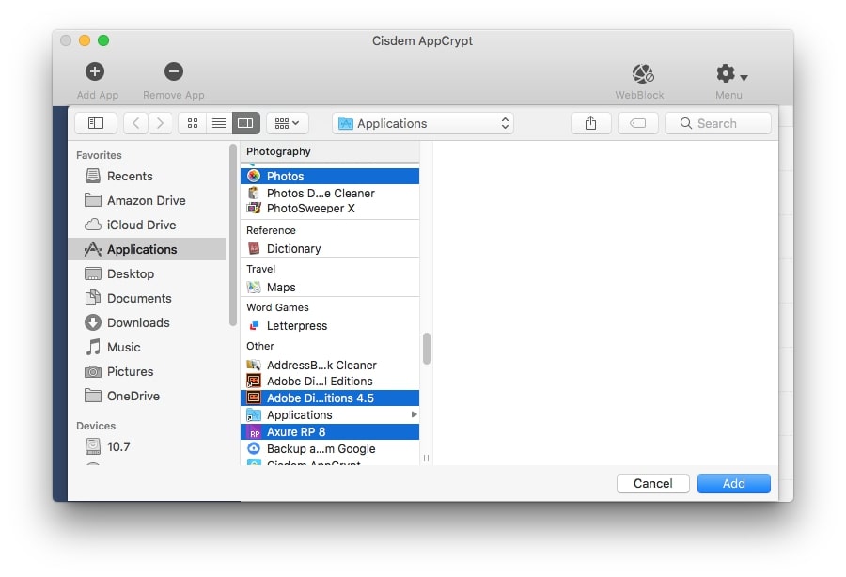Select Axure RP 8 app

tap(330, 432)
